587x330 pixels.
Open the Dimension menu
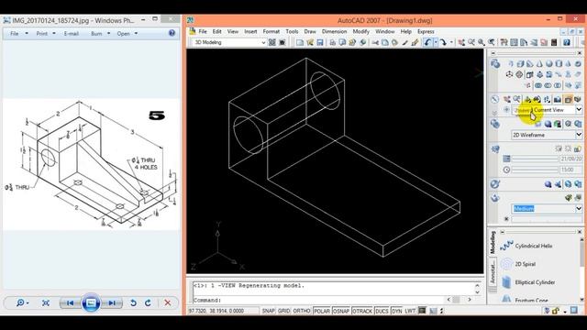(x=334, y=32)
